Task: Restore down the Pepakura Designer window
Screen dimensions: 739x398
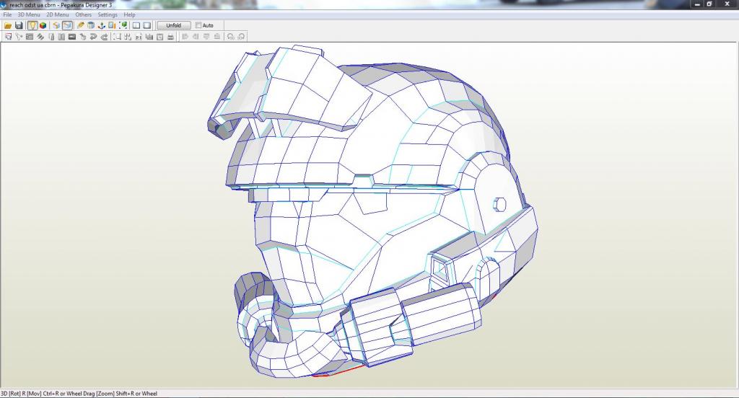Action: pyautogui.click(x=710, y=4)
